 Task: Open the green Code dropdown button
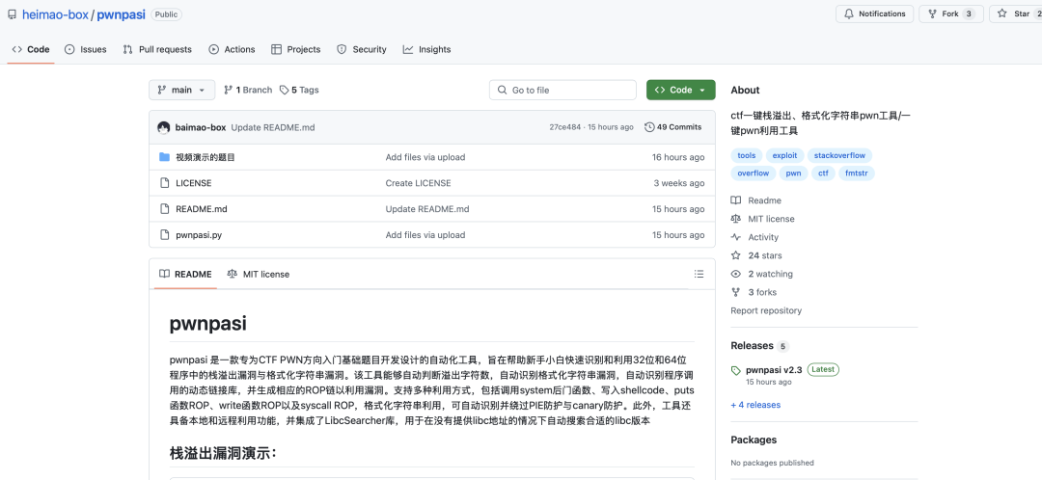pos(680,90)
